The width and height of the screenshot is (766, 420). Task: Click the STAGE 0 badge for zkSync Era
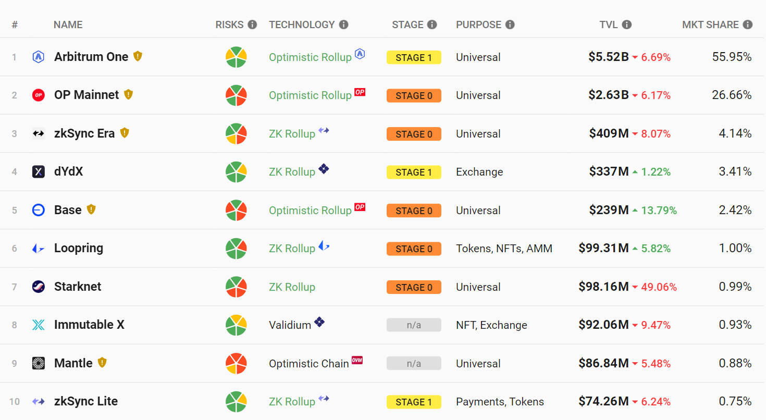pyautogui.click(x=414, y=134)
